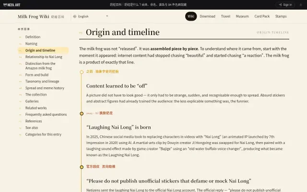Go to Taxonomy and lineage
The height and width of the screenshot is (192, 307).
43,81
